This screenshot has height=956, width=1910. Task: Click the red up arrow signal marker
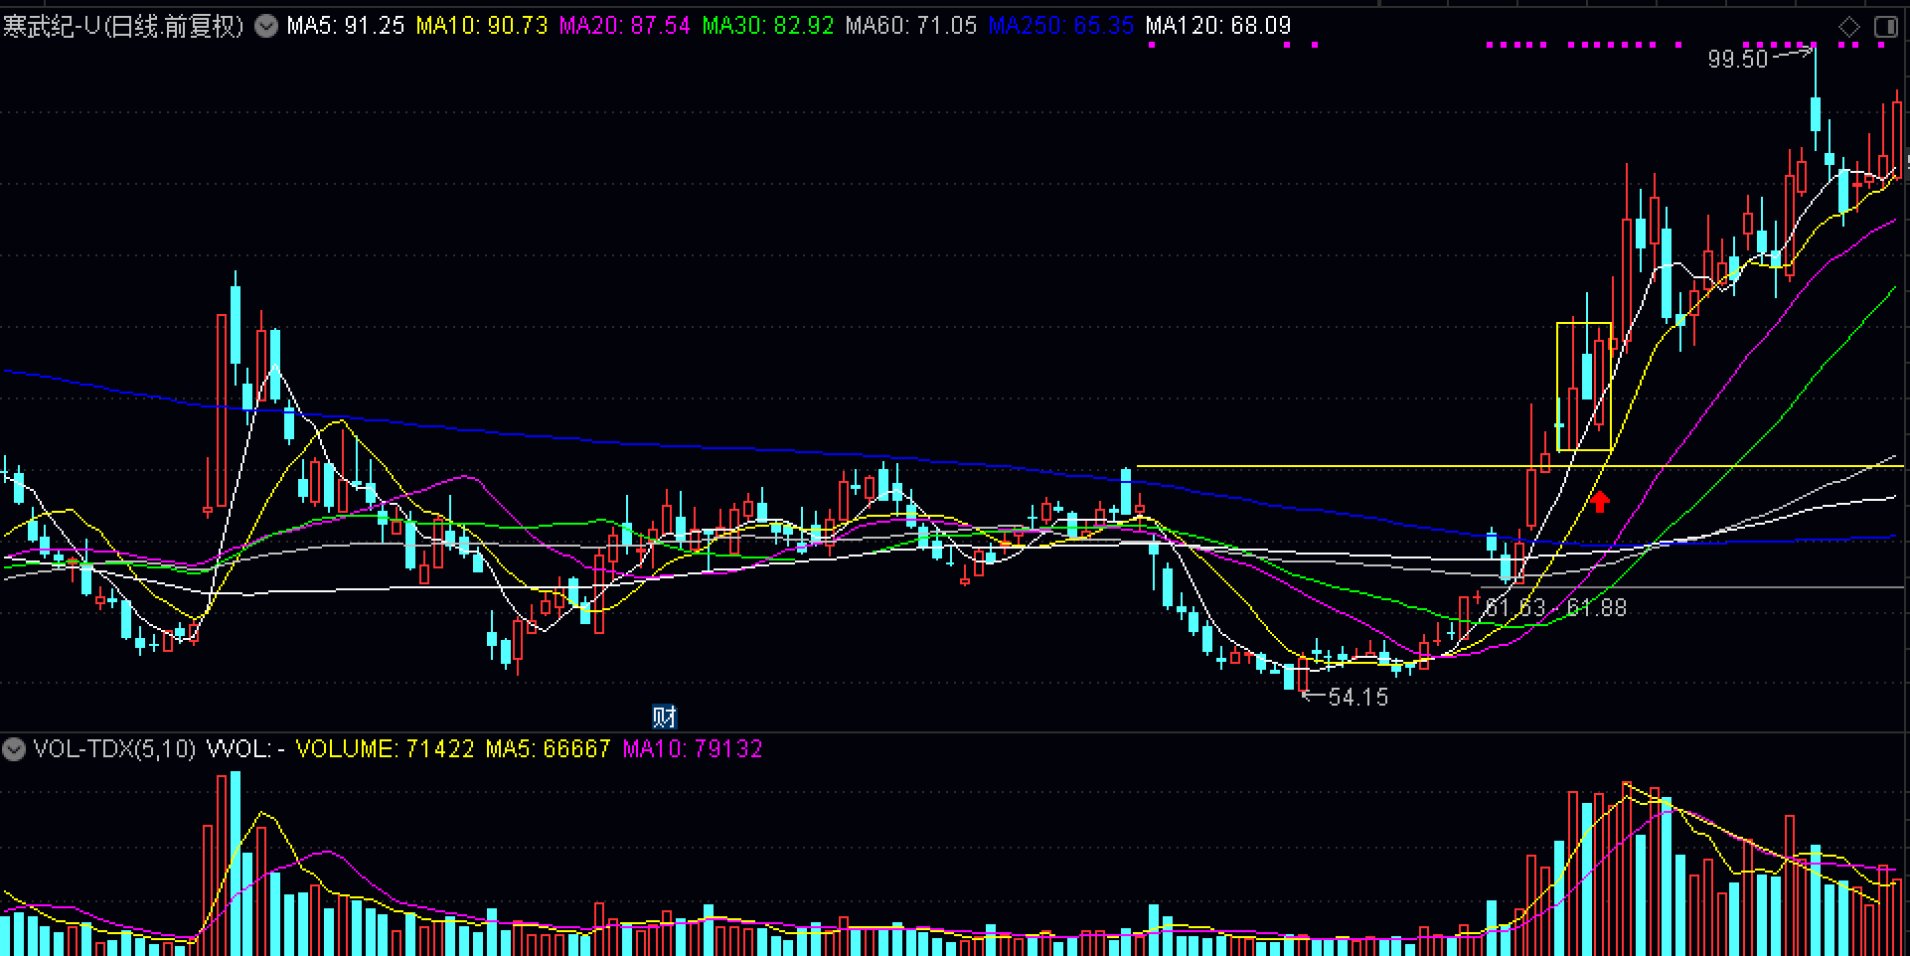pyautogui.click(x=1599, y=502)
